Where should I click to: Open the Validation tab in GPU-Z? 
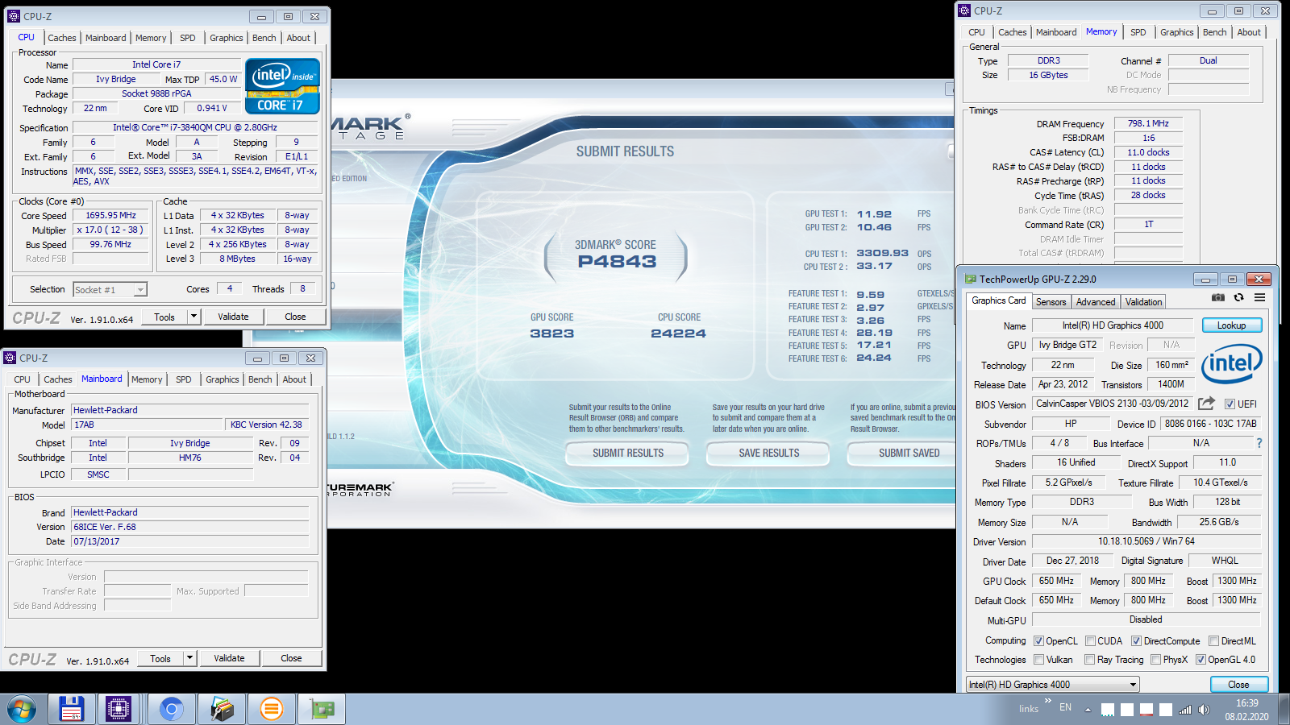tap(1143, 302)
